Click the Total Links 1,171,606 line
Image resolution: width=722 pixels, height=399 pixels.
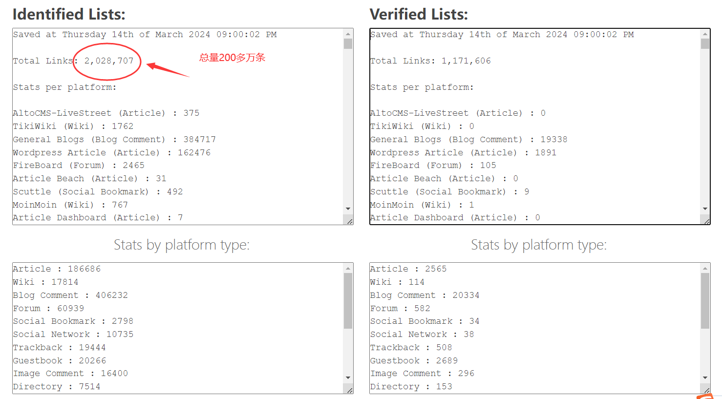430,61
